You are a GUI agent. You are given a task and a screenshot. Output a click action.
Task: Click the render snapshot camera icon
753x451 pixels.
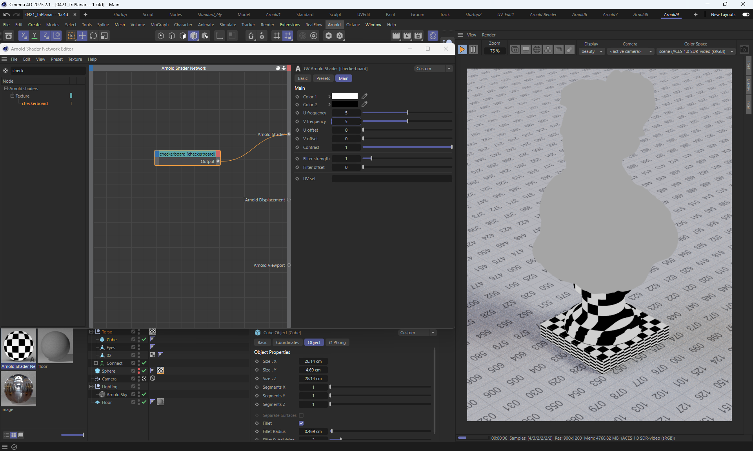point(744,50)
